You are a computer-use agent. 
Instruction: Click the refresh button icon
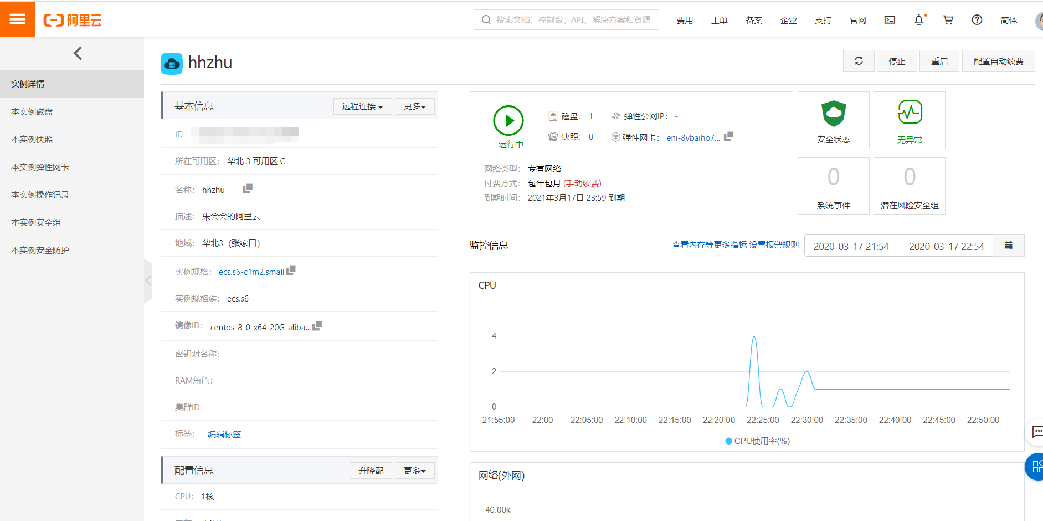coord(859,61)
